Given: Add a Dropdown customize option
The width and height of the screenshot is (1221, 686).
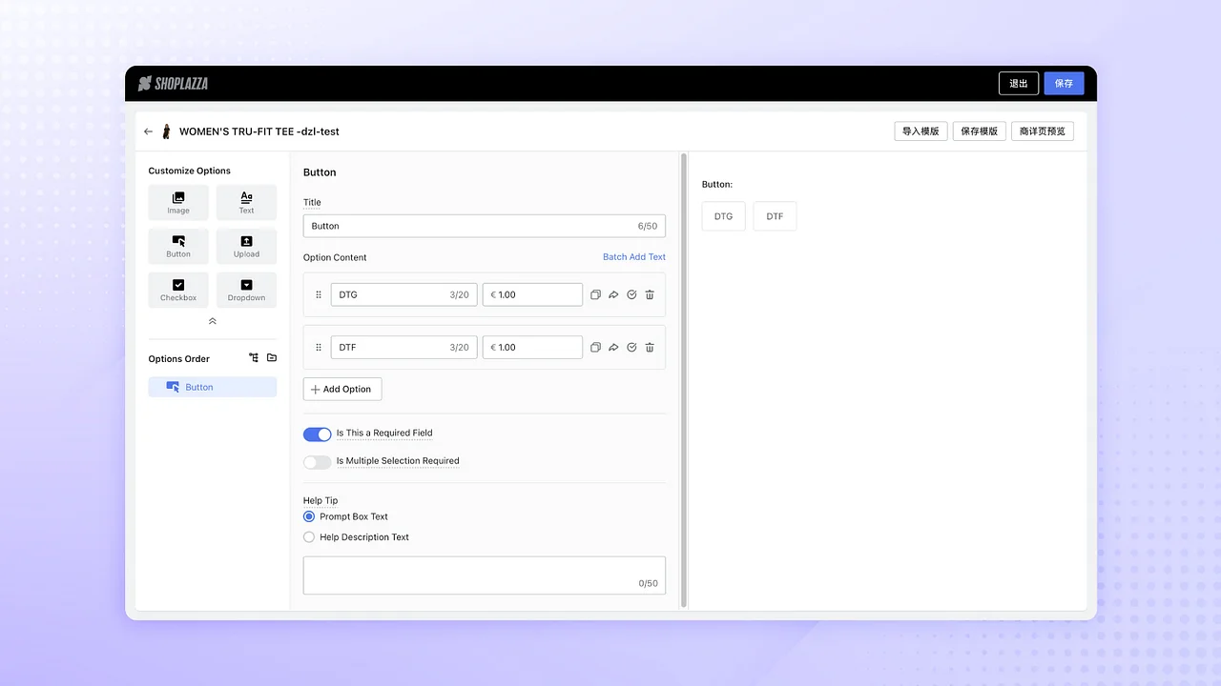Looking at the screenshot, I should [x=246, y=290].
